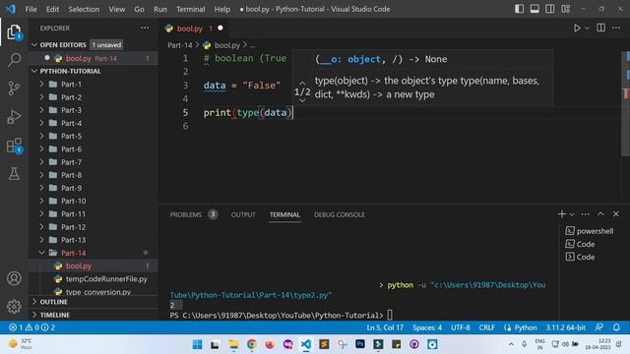630x354 pixels.
Task: Show next signature with down arrow
Action: (302, 100)
